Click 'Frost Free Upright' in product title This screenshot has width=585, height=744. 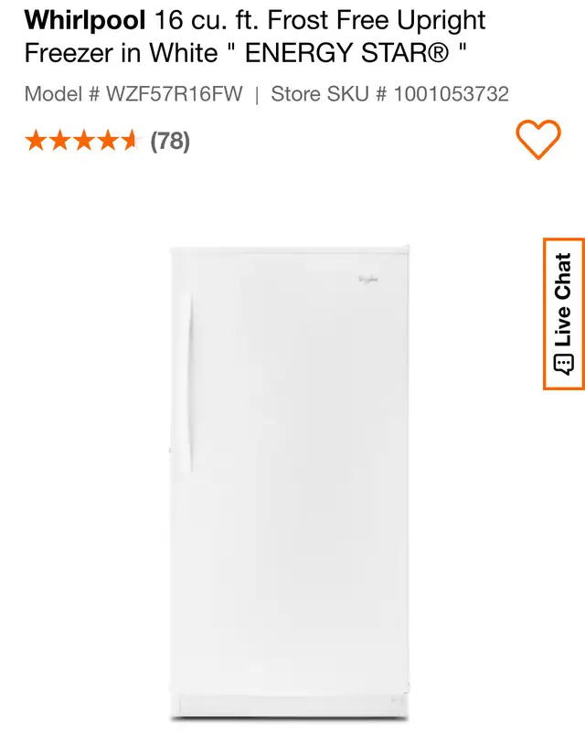click(x=377, y=20)
